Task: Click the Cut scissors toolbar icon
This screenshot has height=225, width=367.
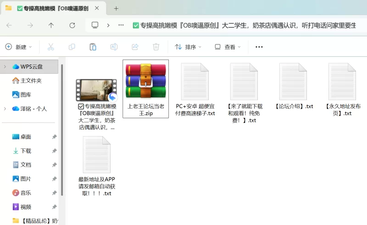Action: tap(51, 47)
